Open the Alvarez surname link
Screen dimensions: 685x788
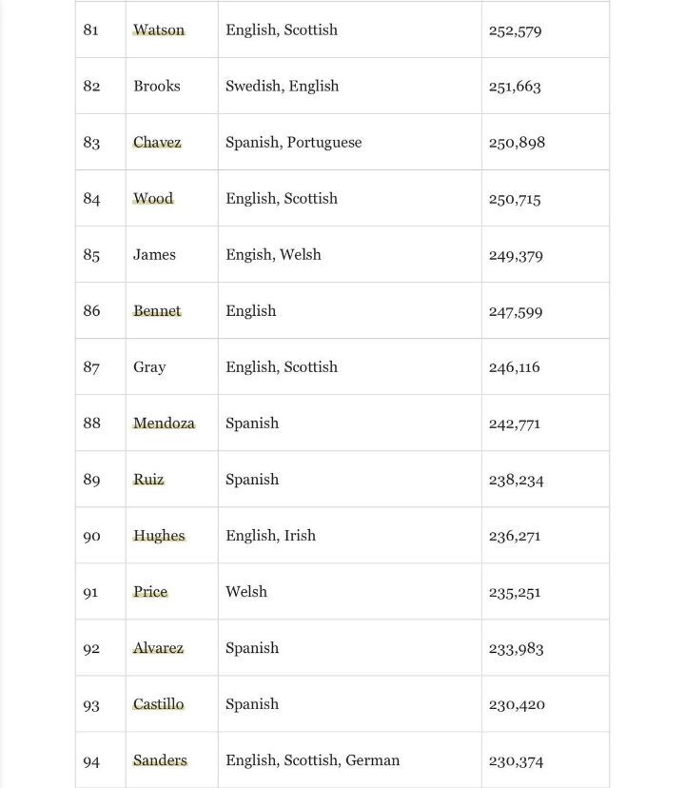pos(158,647)
